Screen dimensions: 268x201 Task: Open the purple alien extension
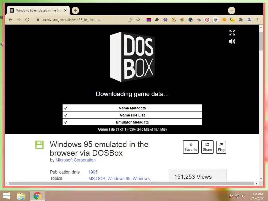(165, 20)
